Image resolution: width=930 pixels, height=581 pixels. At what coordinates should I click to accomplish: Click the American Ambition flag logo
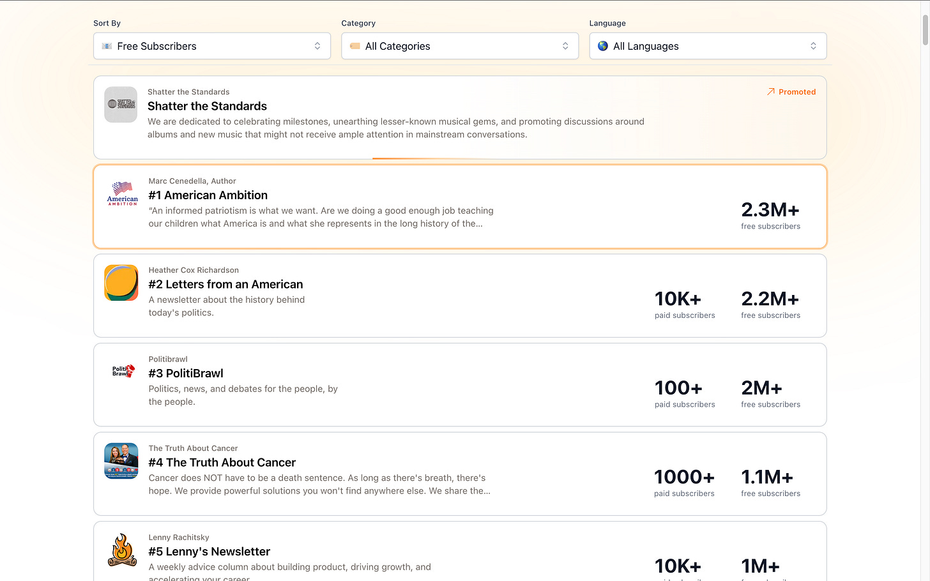point(122,193)
